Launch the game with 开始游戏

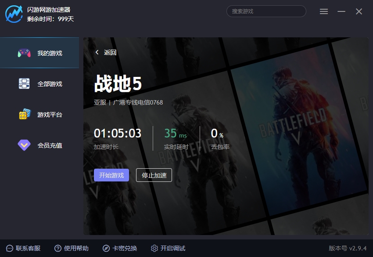(x=111, y=175)
